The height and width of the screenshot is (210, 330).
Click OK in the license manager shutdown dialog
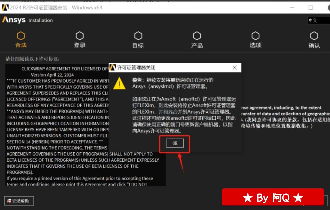[175, 143]
